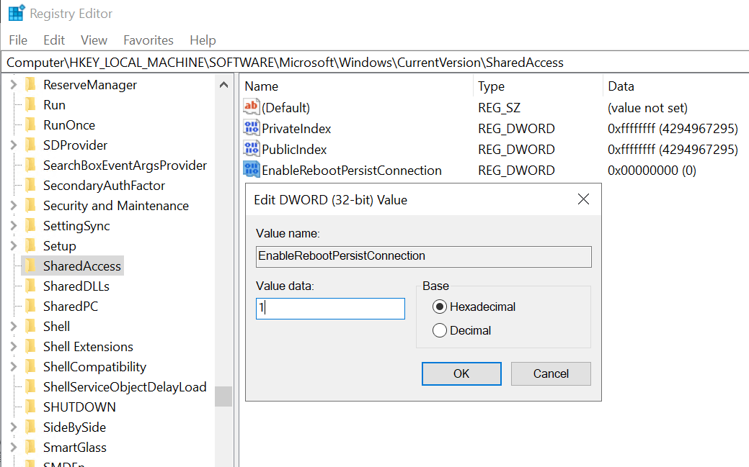Open the Favorites menu
This screenshot has width=749, height=467.
pos(148,40)
